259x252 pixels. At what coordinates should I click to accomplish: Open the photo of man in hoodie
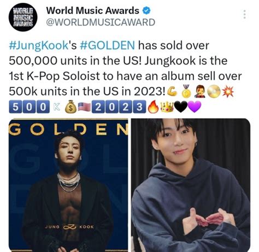(191, 185)
